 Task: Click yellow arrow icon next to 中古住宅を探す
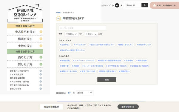tap(41, 32)
